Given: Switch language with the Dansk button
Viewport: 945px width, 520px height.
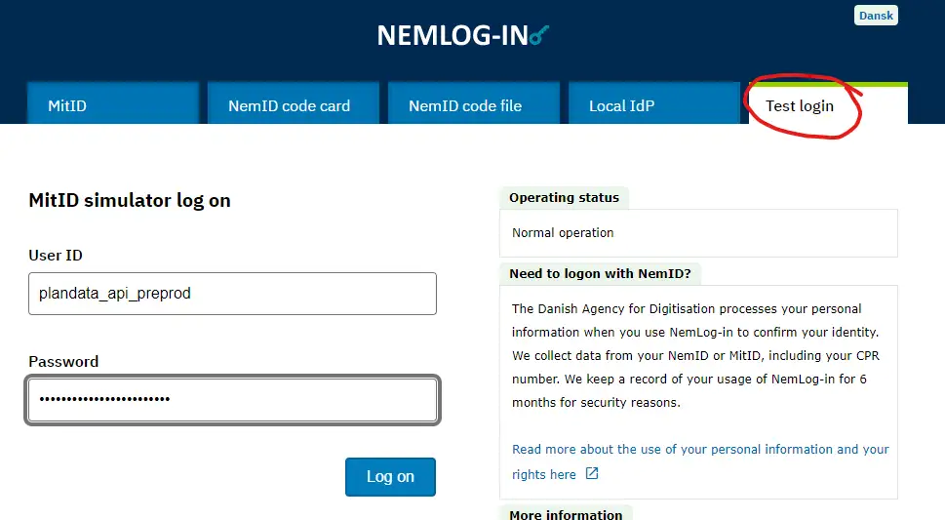Looking at the screenshot, I should point(876,16).
